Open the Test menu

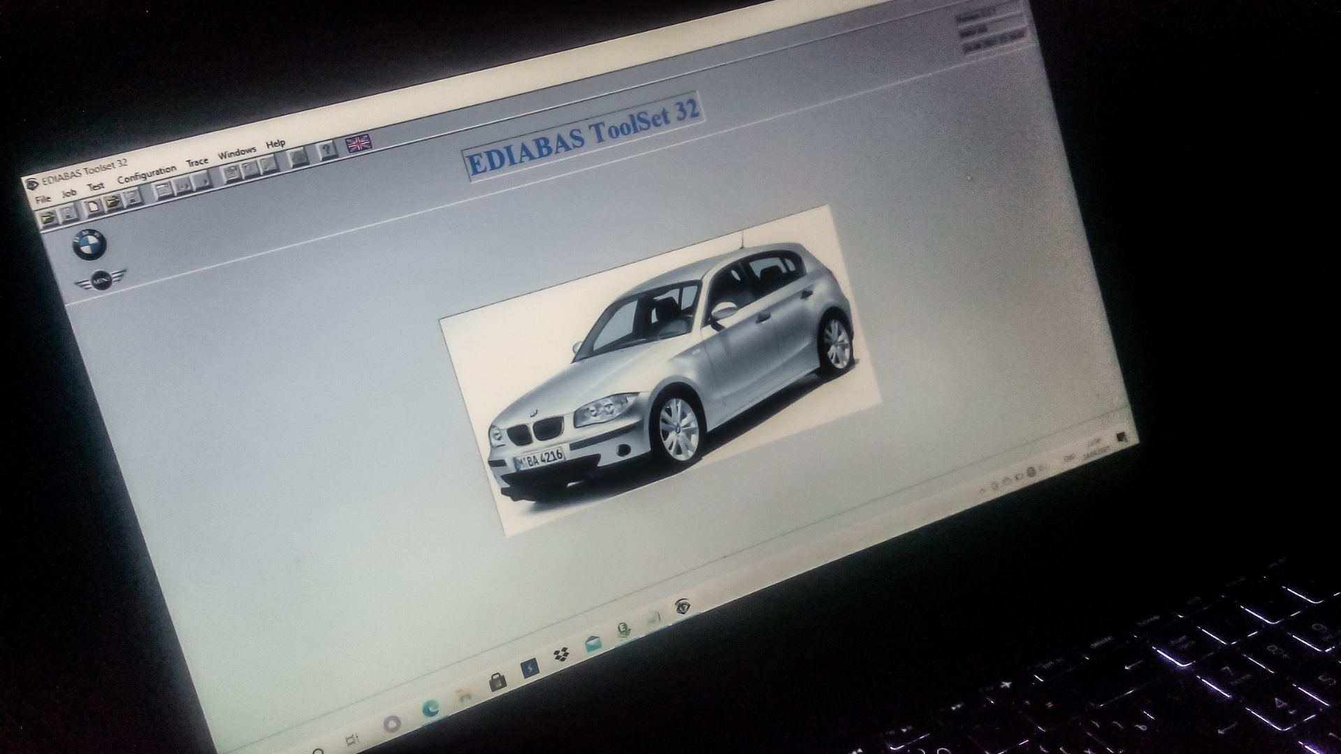(96, 186)
